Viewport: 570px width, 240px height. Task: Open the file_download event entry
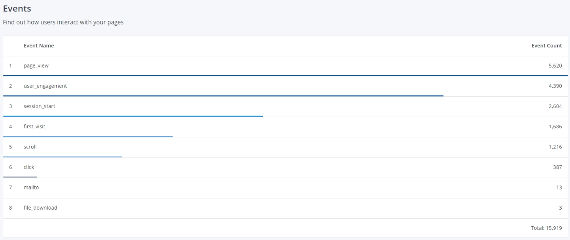tap(40, 208)
